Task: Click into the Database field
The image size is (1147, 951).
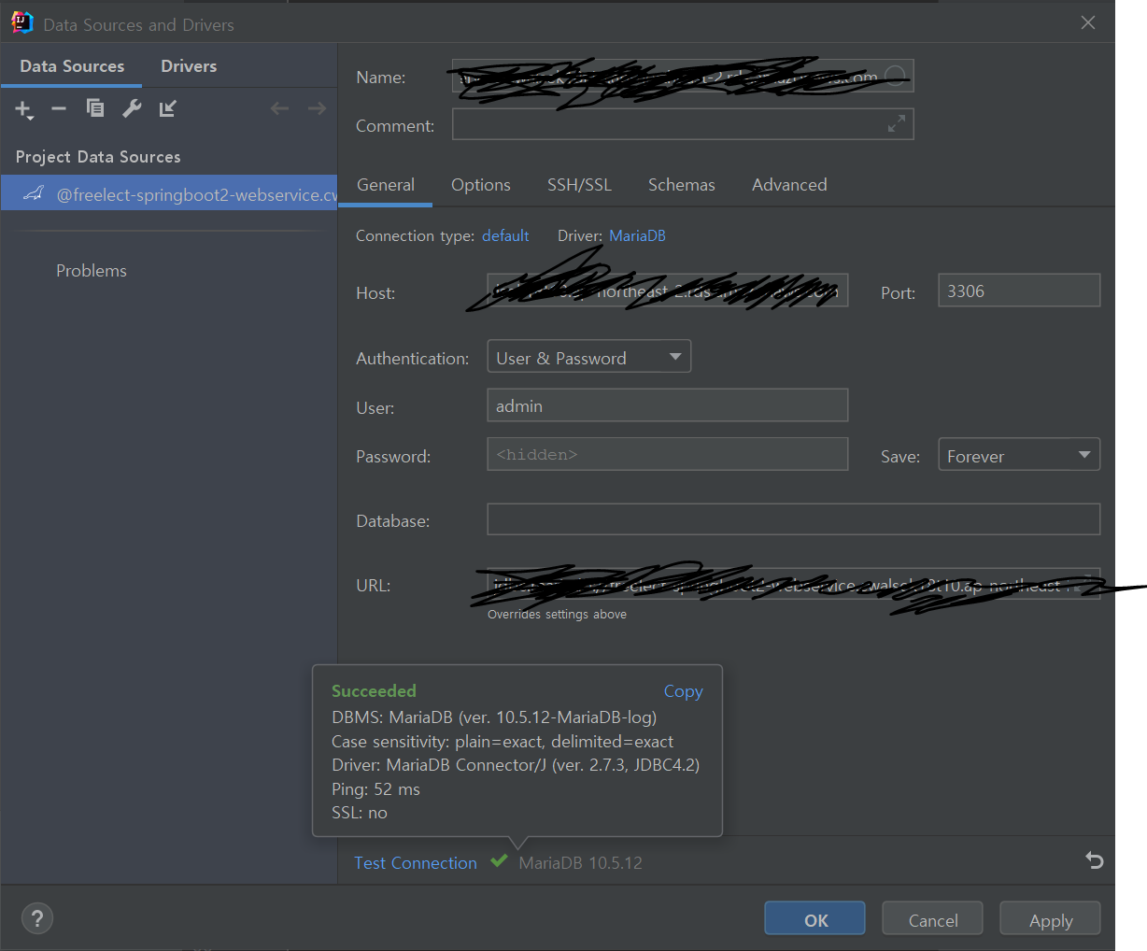Action: pyautogui.click(x=794, y=519)
